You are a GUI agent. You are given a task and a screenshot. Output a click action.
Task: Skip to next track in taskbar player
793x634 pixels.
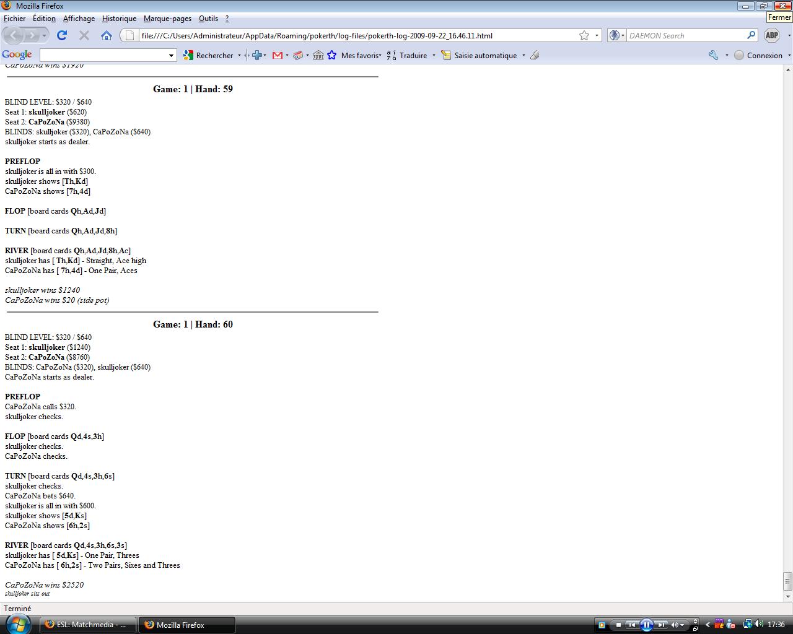coord(661,625)
